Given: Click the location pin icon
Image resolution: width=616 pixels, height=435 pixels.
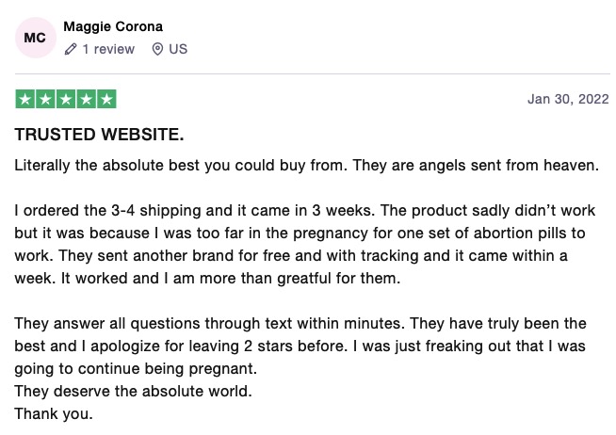Looking at the screenshot, I should [157, 49].
